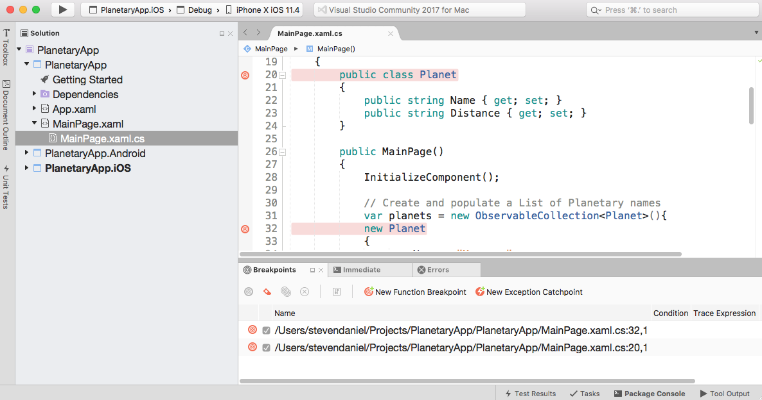Select Getting Started in the solution tree

pyautogui.click(x=87, y=79)
